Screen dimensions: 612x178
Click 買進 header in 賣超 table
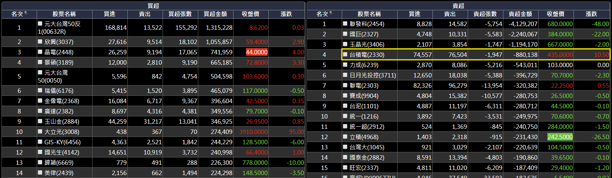tap(414, 14)
